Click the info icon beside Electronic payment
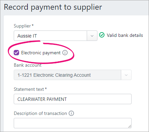 65,53
